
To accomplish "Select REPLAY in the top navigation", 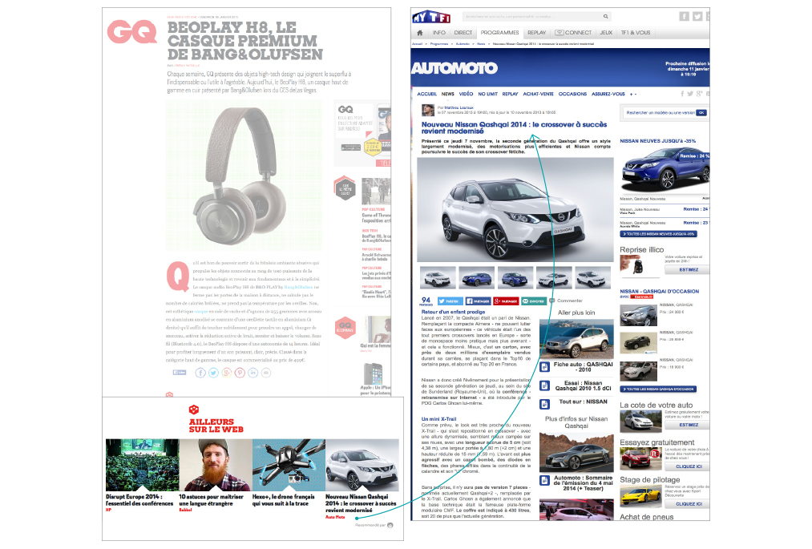I will click(536, 33).
